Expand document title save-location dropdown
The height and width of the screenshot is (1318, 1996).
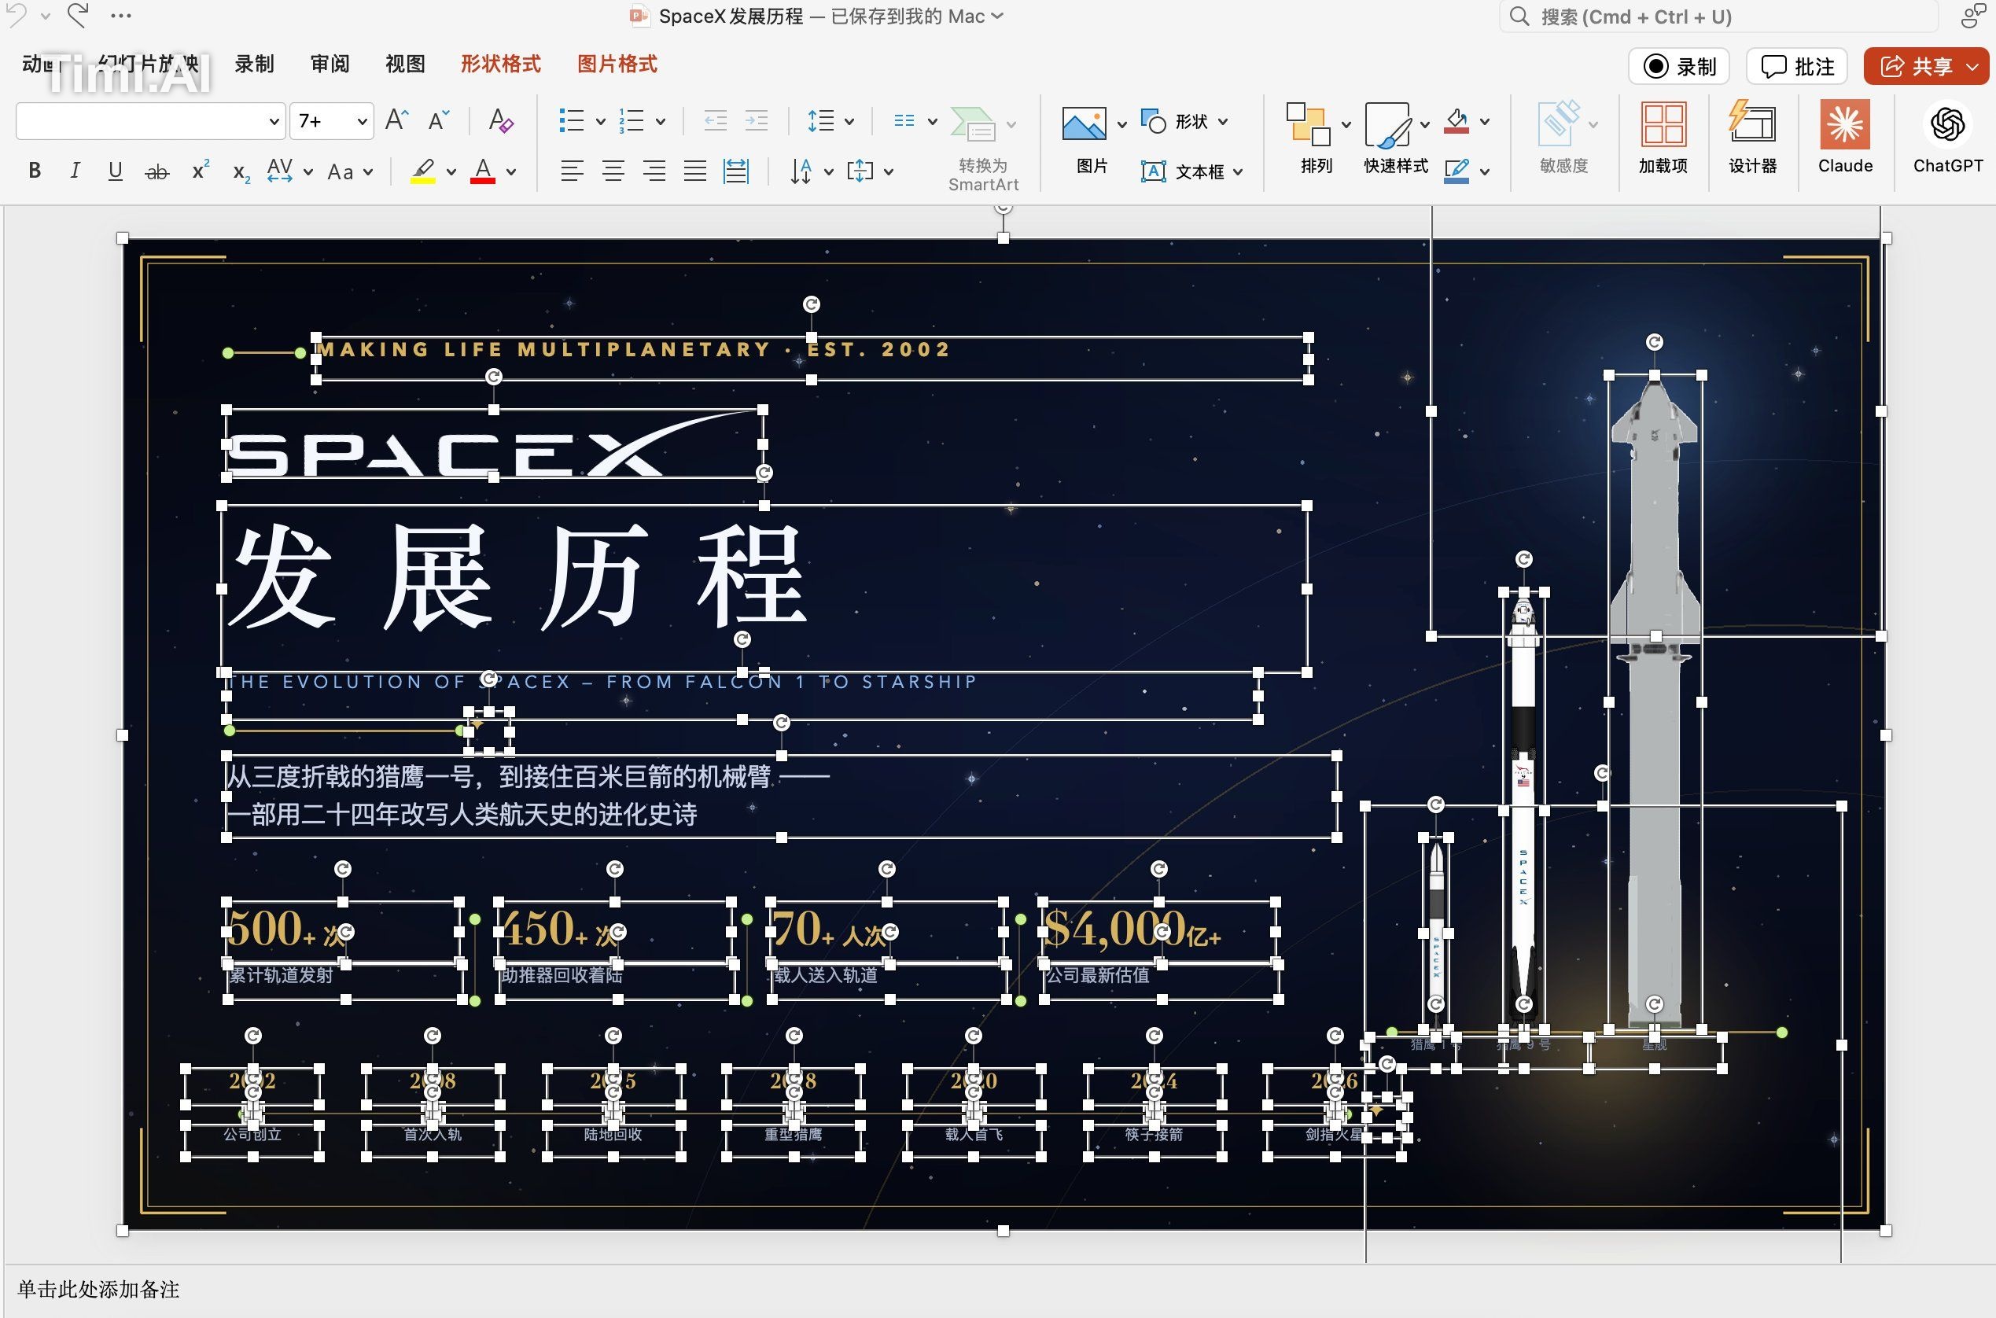[x=997, y=16]
